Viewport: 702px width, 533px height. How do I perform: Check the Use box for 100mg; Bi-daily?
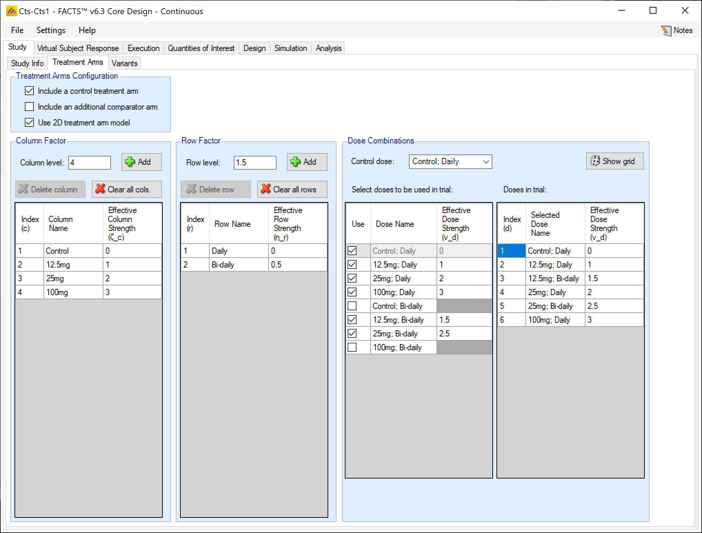tap(352, 347)
